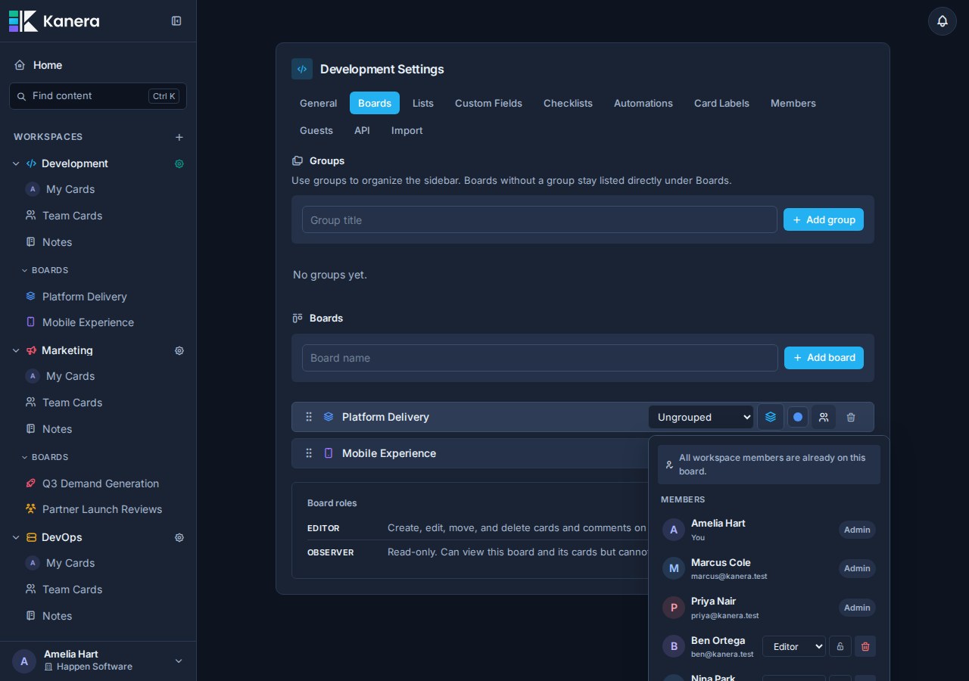
Task: Remove Ben Ortega from board
Action: (x=865, y=646)
